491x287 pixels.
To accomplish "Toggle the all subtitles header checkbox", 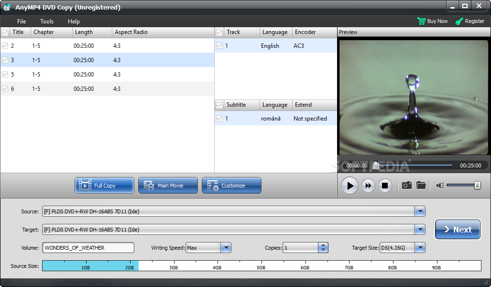I will 219,105.
